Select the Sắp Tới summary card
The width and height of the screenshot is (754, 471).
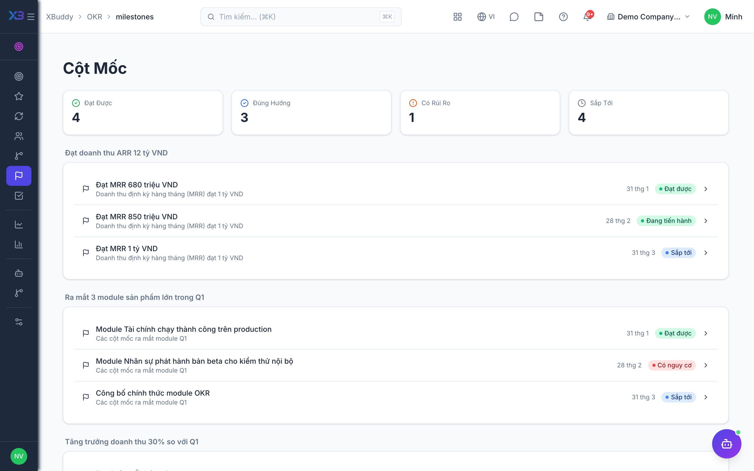[x=649, y=113]
